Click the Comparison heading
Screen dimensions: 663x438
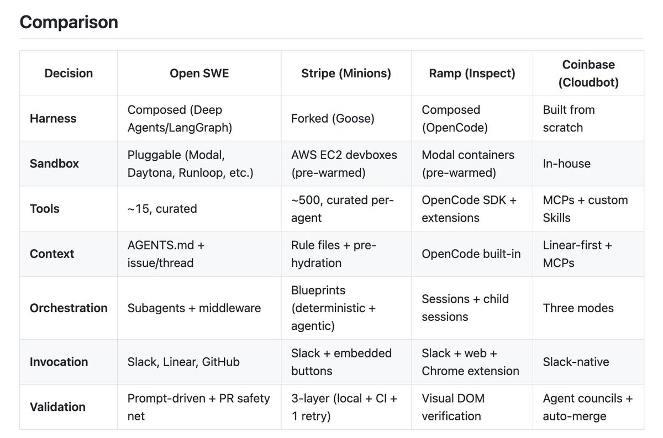tap(69, 22)
